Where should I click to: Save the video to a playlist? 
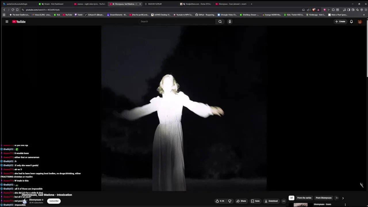point(255,201)
